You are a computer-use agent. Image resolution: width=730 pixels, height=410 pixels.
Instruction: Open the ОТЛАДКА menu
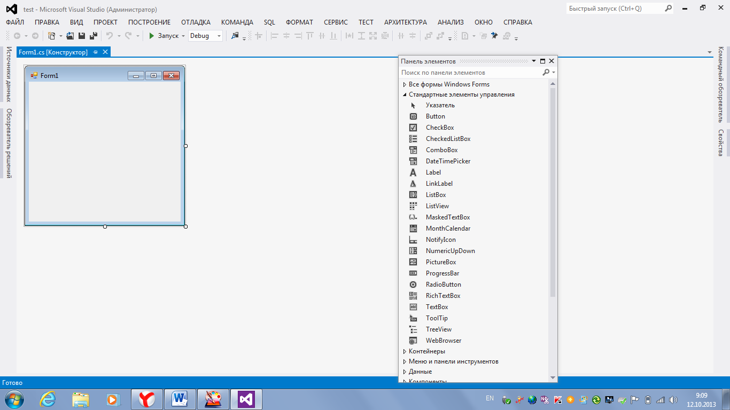pos(196,22)
